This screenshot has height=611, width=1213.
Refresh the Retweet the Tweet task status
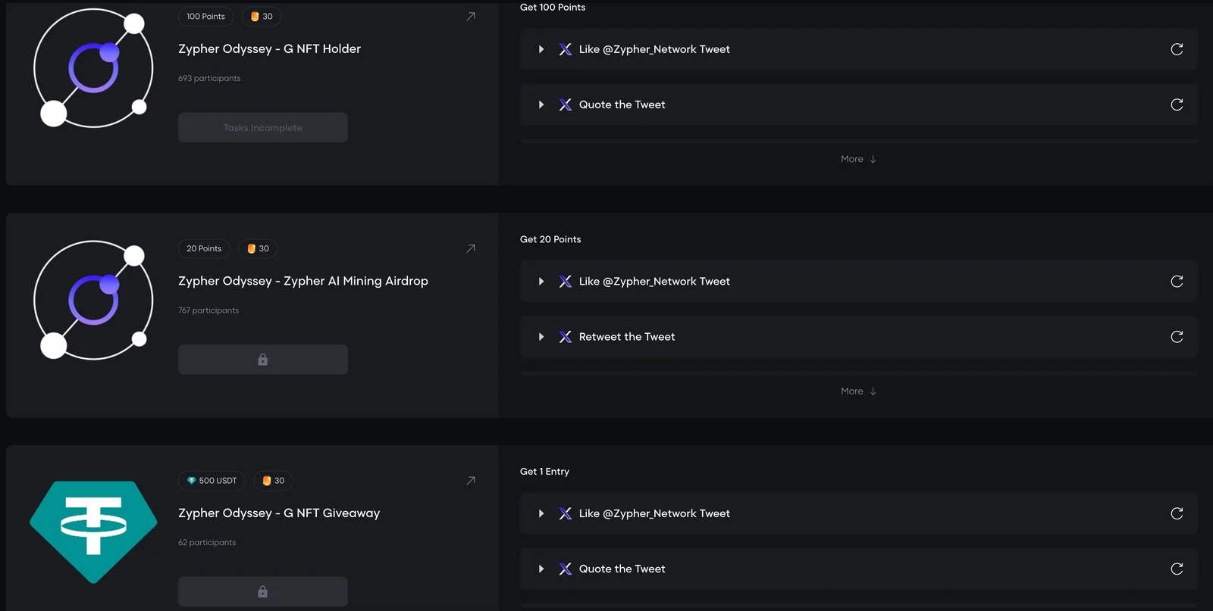(1177, 337)
